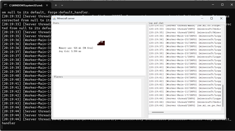
Task: Click the Minecraft server window title text
Action: click(x=66, y=18)
